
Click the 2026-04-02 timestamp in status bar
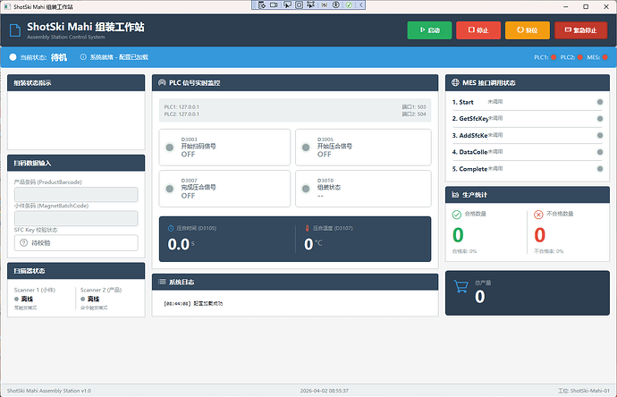(x=325, y=391)
